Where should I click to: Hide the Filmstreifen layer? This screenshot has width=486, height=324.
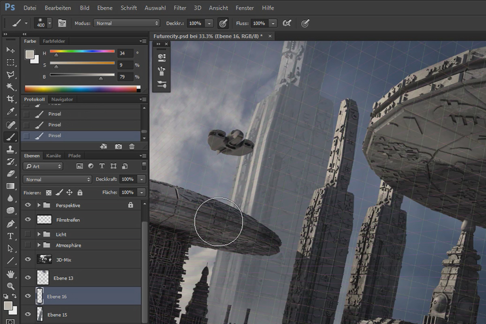pyautogui.click(x=28, y=220)
